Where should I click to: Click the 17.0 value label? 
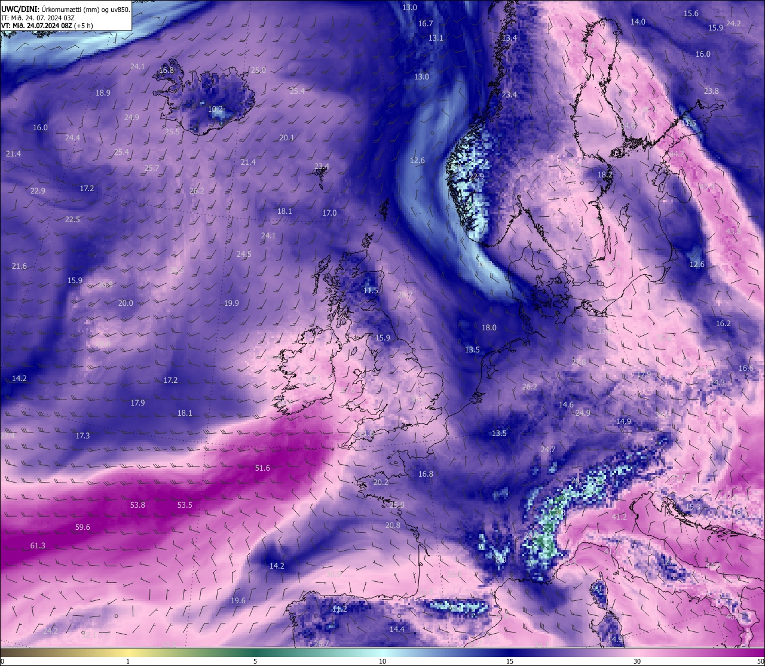point(329,213)
